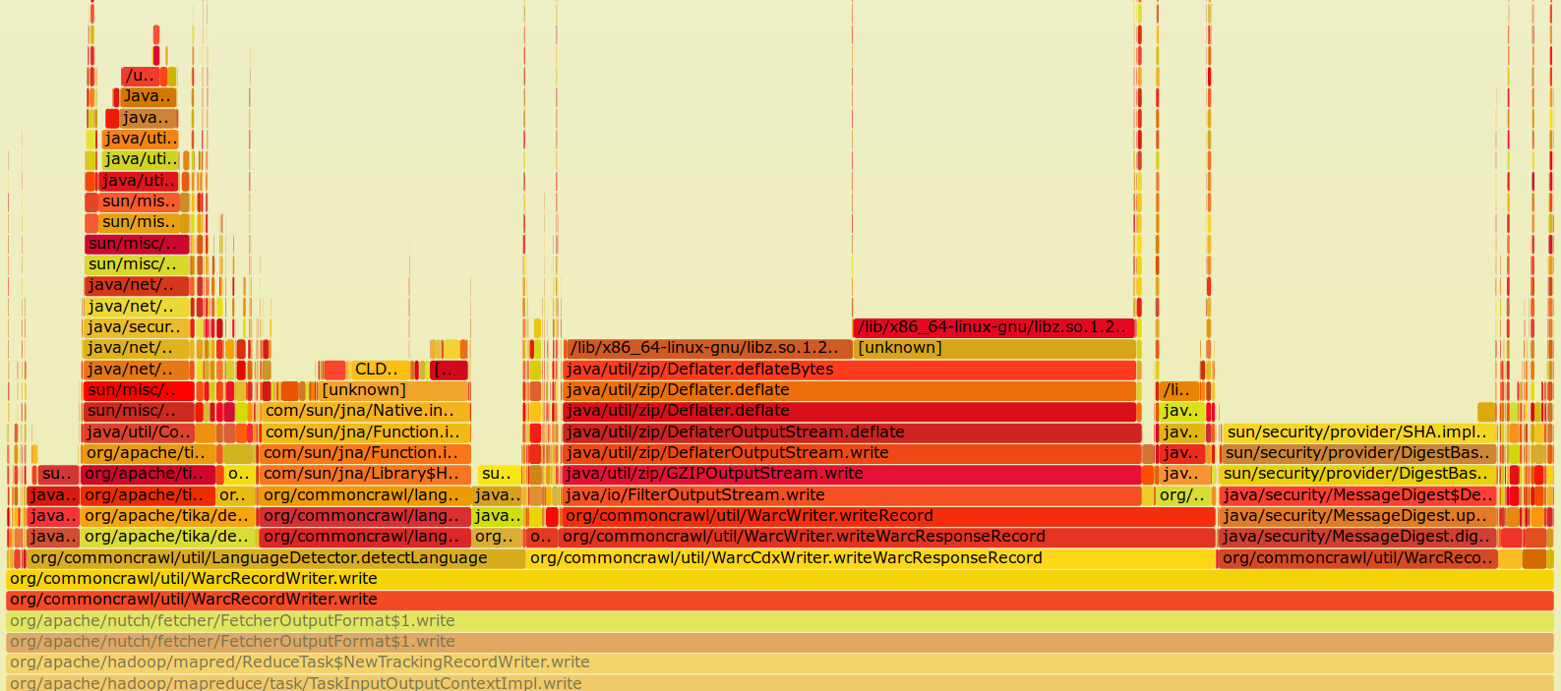This screenshot has width=1561, height=691.
Task: Click the java/util/Co.. frame
Action: coord(138,432)
